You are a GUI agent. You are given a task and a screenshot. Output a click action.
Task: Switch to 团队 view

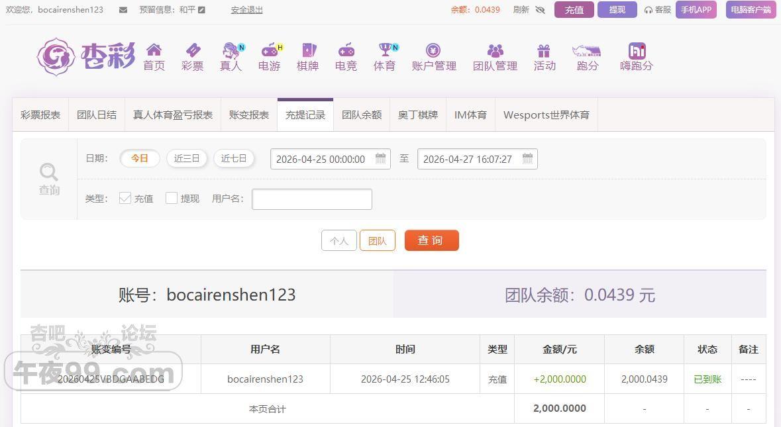(378, 240)
